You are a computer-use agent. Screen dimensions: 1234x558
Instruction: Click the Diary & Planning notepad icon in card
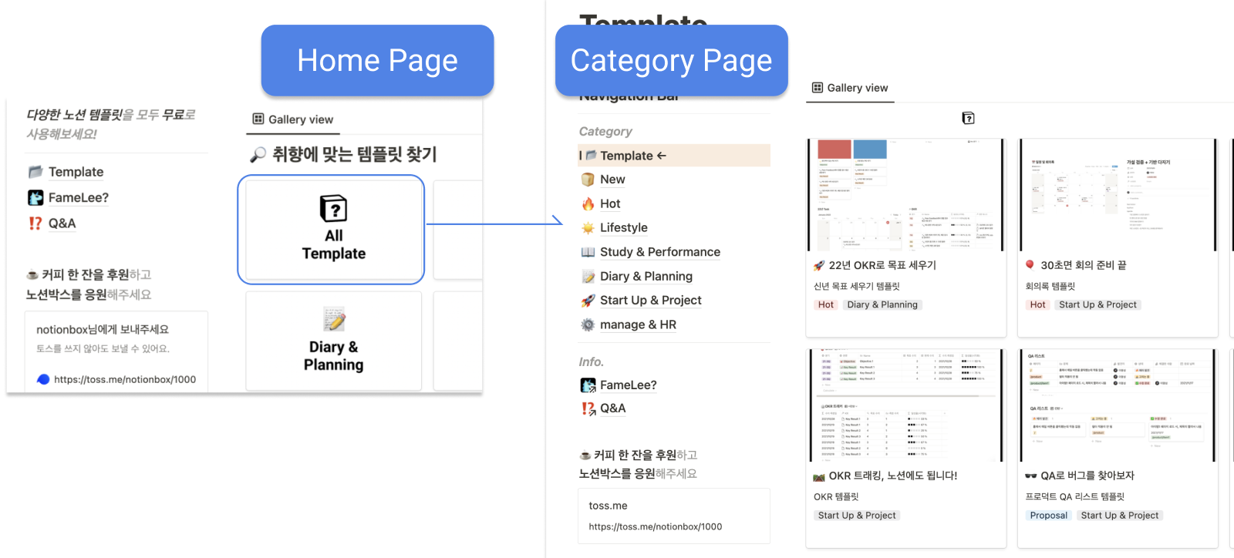pyautogui.click(x=334, y=319)
